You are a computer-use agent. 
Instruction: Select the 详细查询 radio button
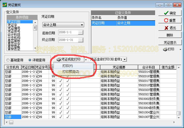pos(30,60)
